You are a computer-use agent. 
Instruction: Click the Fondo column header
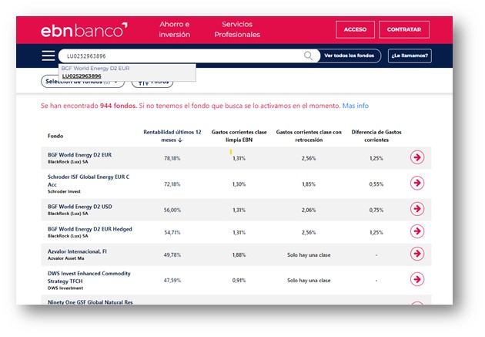[x=55, y=136]
